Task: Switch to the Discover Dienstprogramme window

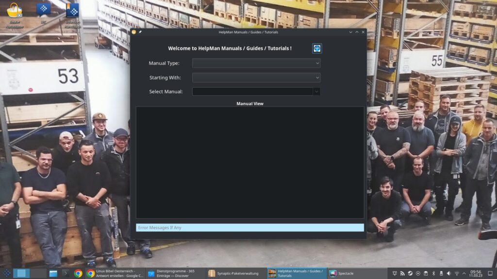Action: pos(176,273)
